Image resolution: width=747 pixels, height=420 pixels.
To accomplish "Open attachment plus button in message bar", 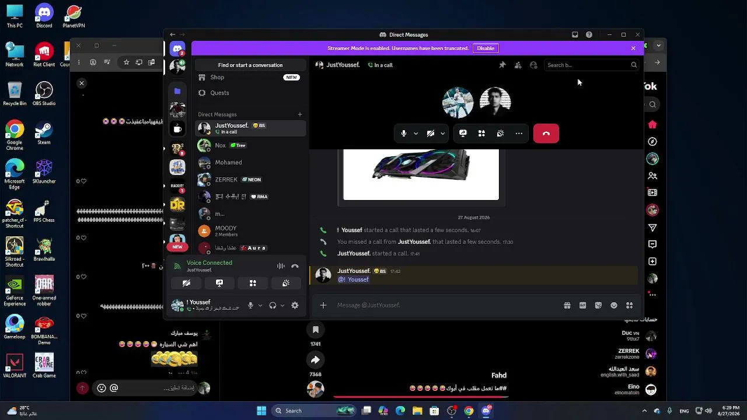I will [323, 305].
